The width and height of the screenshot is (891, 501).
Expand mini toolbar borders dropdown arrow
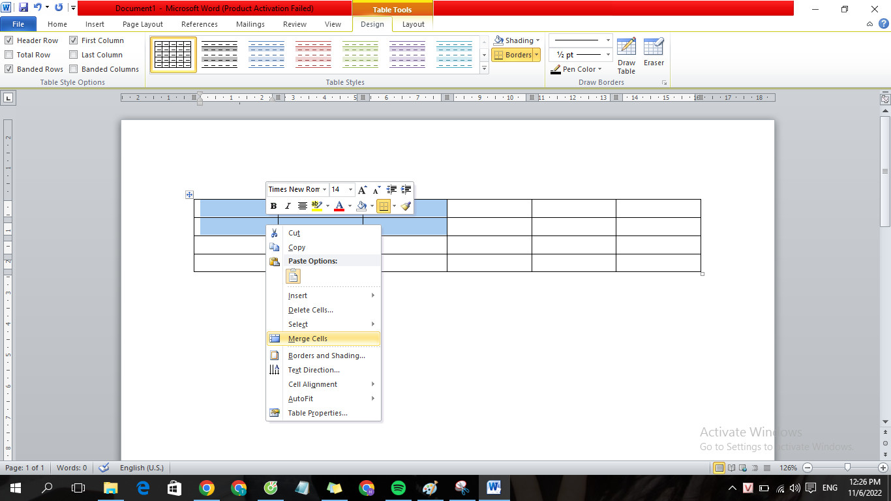click(x=394, y=206)
